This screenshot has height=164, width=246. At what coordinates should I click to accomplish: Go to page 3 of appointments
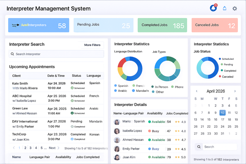[x=30, y=148]
